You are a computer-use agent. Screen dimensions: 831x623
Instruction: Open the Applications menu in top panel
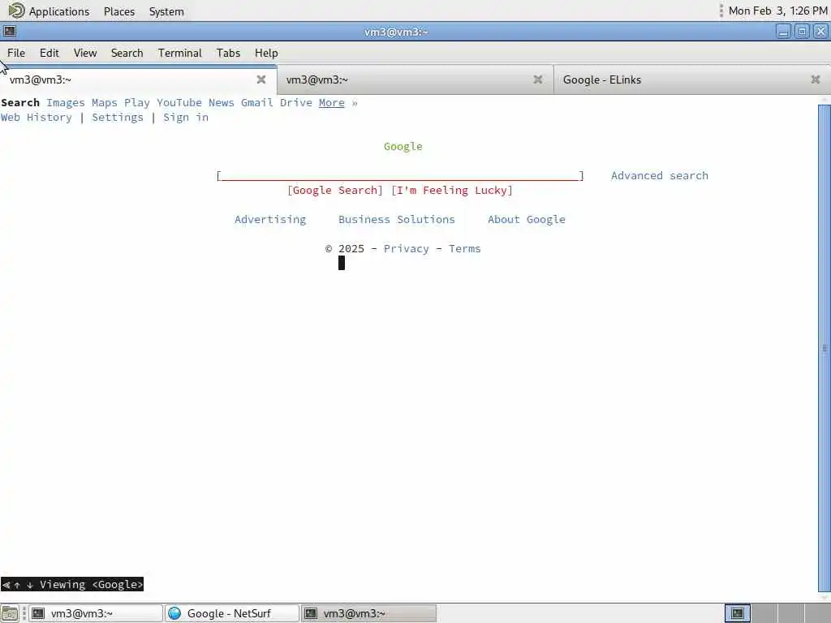pos(58,11)
